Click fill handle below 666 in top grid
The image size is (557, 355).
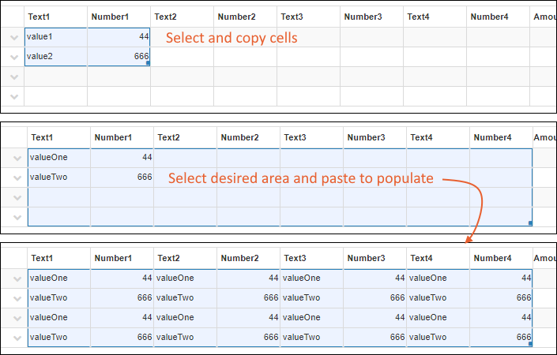coord(149,63)
